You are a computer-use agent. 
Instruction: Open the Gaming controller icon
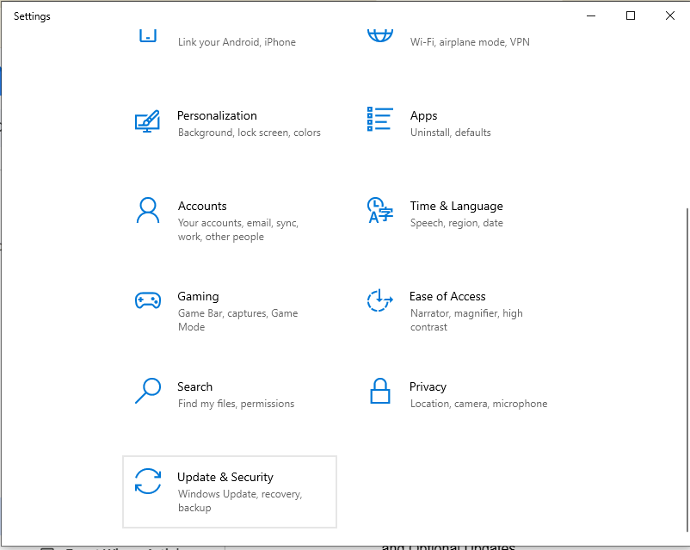148,300
